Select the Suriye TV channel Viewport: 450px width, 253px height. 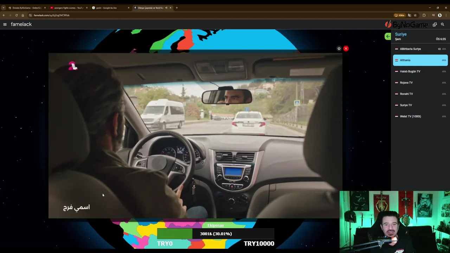(x=420, y=105)
